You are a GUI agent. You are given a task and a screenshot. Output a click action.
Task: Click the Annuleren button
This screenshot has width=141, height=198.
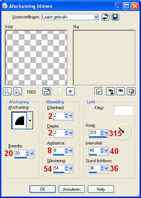[72, 189]
